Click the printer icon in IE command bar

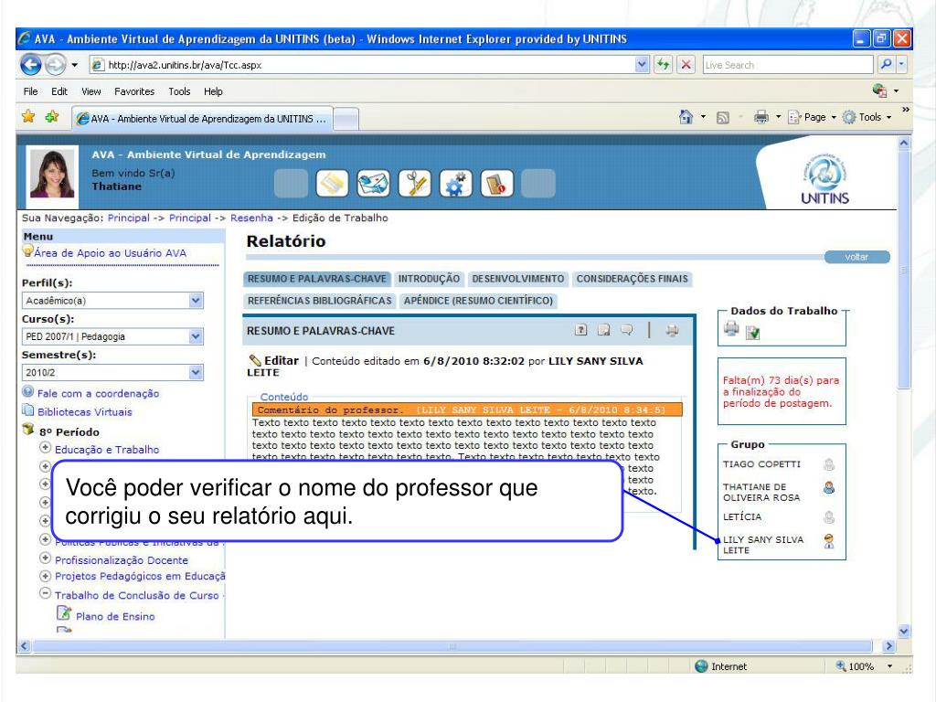click(761, 117)
